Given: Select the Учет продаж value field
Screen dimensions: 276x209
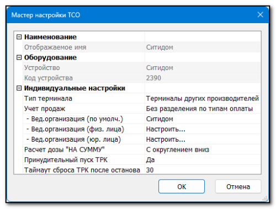Looking at the screenshot, I should [203, 109].
